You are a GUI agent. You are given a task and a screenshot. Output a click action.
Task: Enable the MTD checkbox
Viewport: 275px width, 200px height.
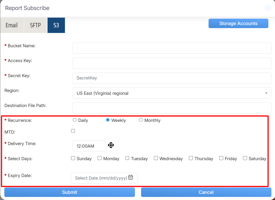point(73,131)
